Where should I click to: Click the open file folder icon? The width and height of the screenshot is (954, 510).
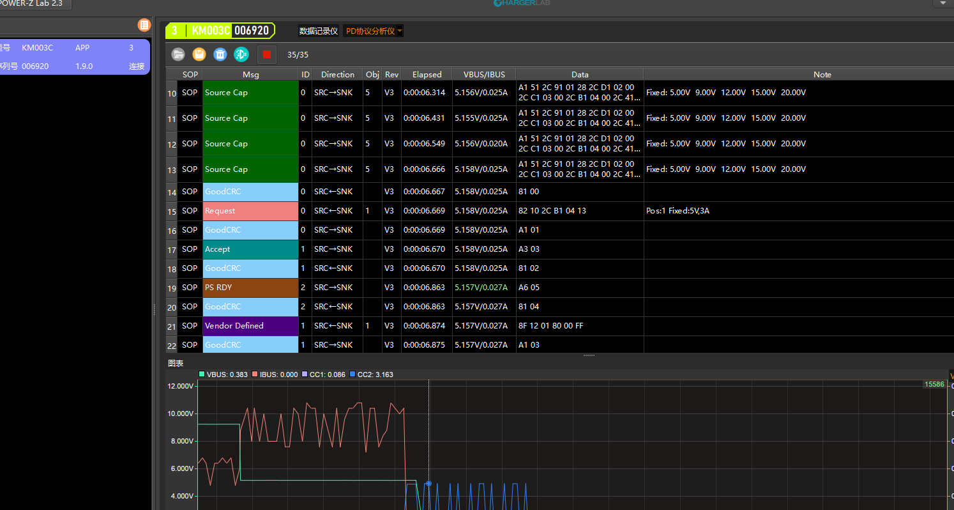pyautogui.click(x=179, y=54)
